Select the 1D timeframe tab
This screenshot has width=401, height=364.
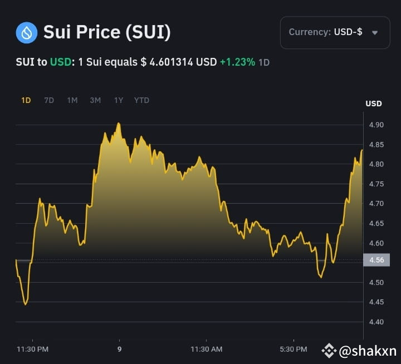click(26, 100)
